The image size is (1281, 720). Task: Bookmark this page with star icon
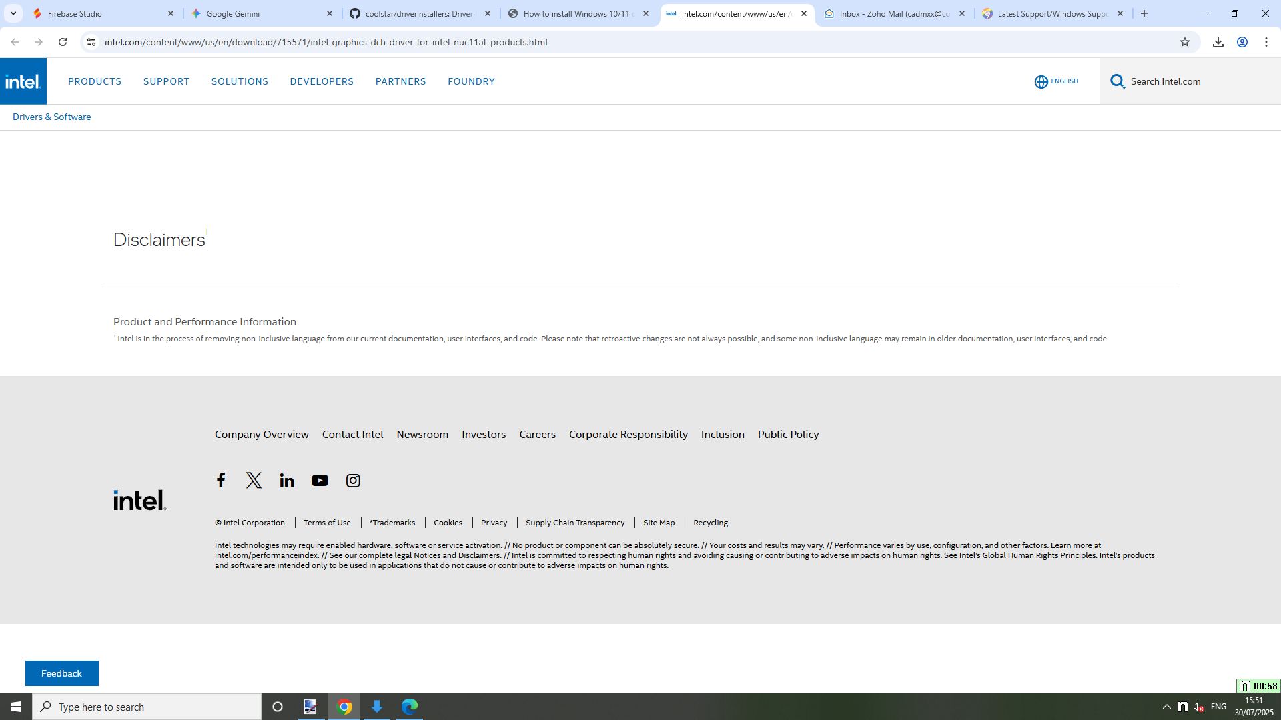(1185, 42)
